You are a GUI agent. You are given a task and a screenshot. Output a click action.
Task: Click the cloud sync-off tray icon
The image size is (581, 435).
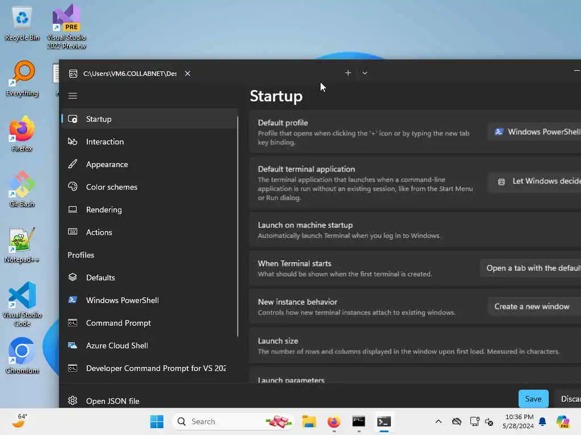coord(457,421)
